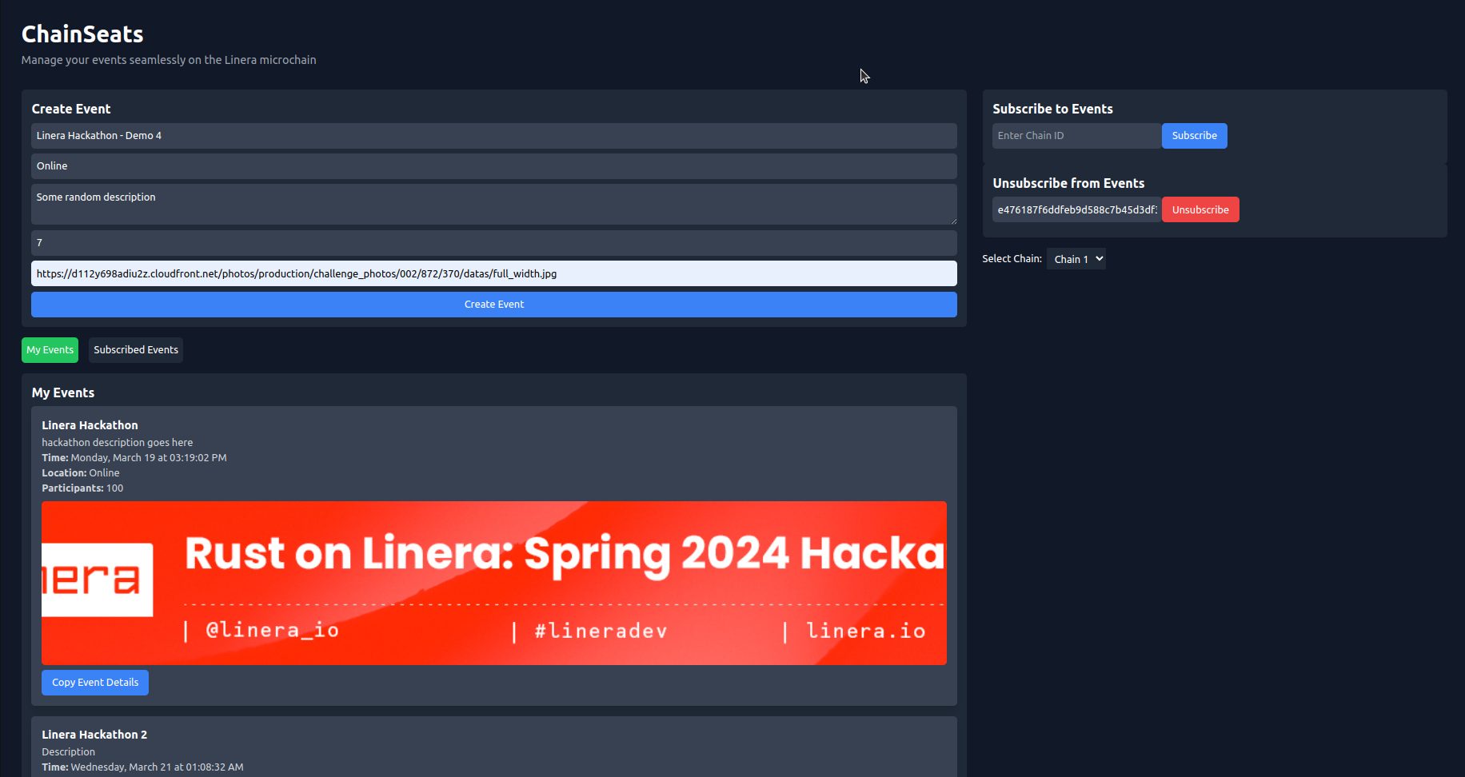Click the blue Subscribe button
This screenshot has width=1465, height=777.
pos(1194,136)
